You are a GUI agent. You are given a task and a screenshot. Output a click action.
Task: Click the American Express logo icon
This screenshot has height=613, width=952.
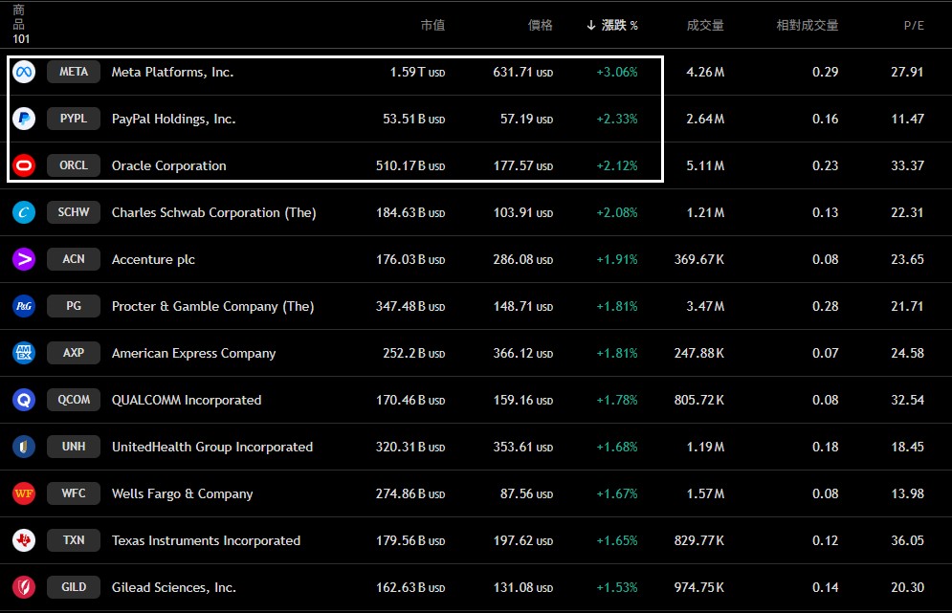24,353
